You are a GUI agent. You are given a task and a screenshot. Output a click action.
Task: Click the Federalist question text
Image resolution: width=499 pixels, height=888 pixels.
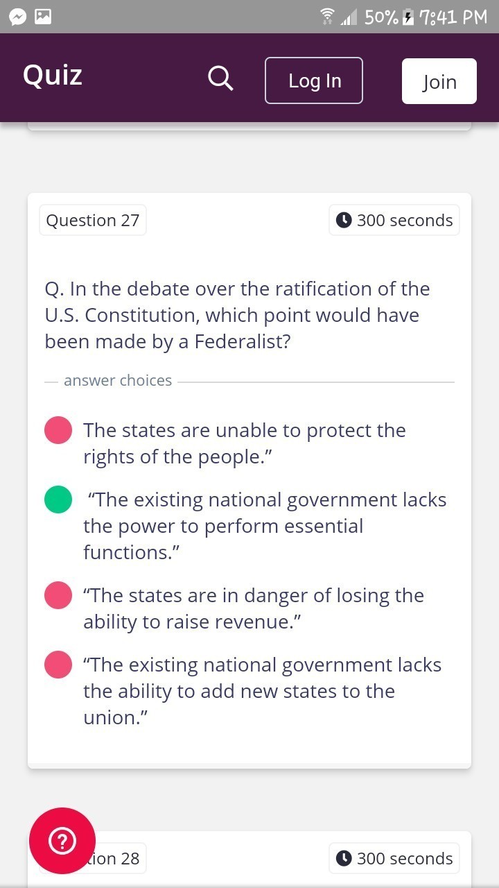[x=238, y=315]
